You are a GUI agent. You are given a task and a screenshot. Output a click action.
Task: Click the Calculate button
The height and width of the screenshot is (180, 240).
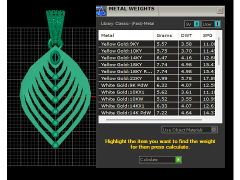[x=160, y=159]
